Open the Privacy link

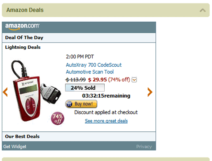[x=144, y=146]
